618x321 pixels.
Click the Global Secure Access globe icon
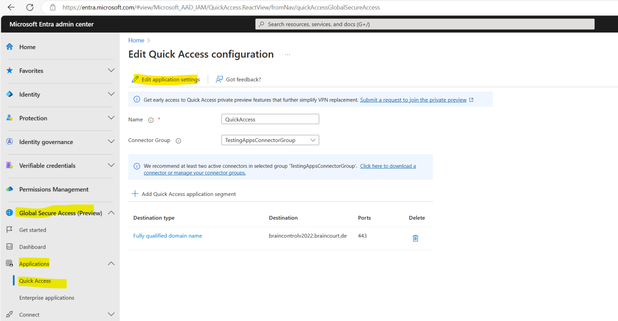coord(9,212)
